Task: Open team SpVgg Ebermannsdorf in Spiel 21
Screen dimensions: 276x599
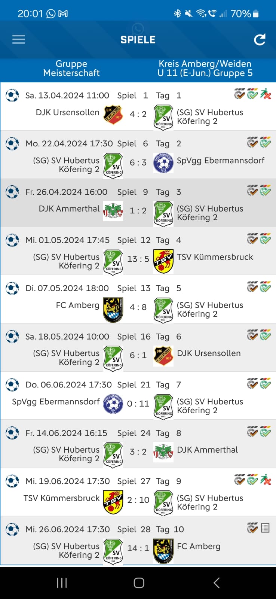Action: pos(56,402)
